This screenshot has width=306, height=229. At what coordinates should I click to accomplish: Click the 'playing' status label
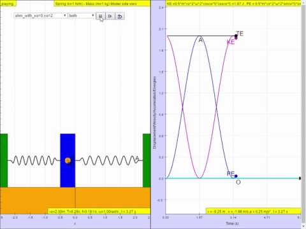[8, 4]
